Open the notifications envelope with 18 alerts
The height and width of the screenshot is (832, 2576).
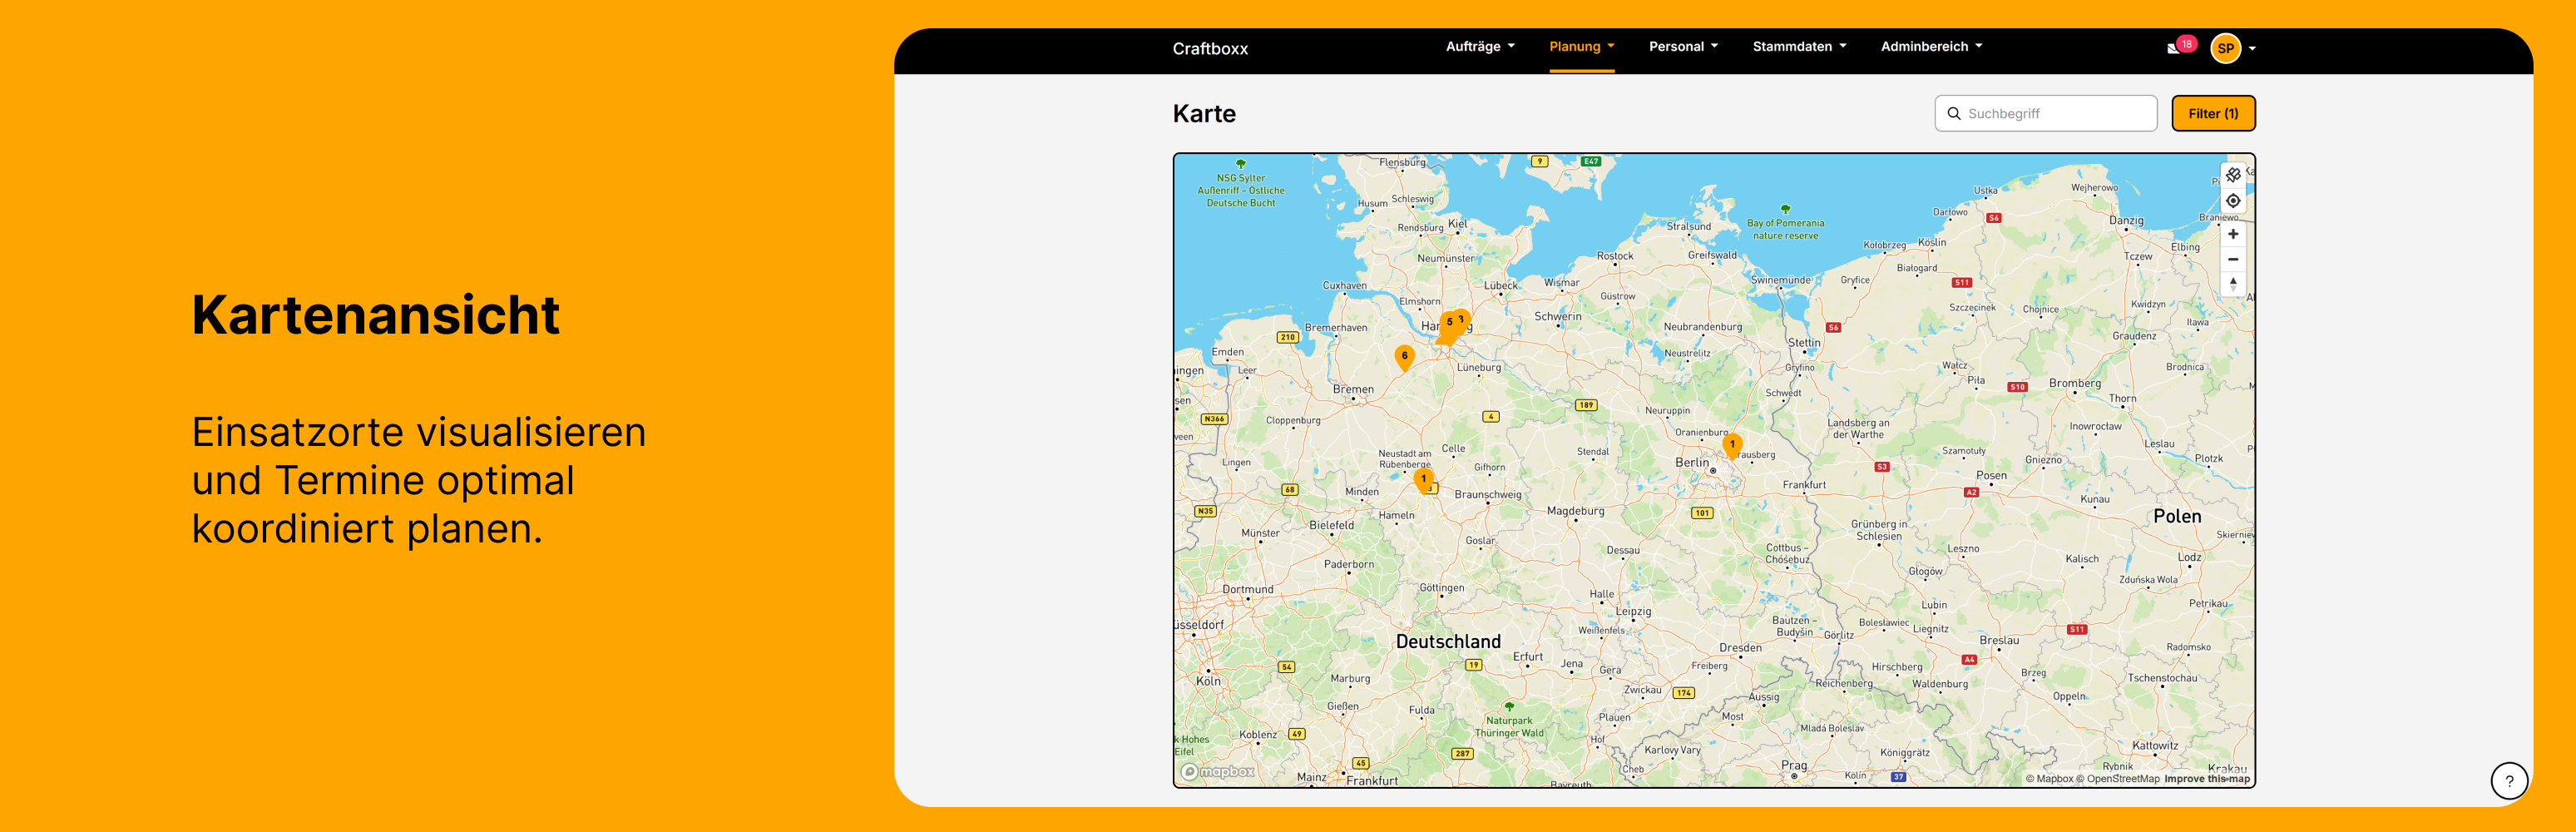pos(2175,47)
